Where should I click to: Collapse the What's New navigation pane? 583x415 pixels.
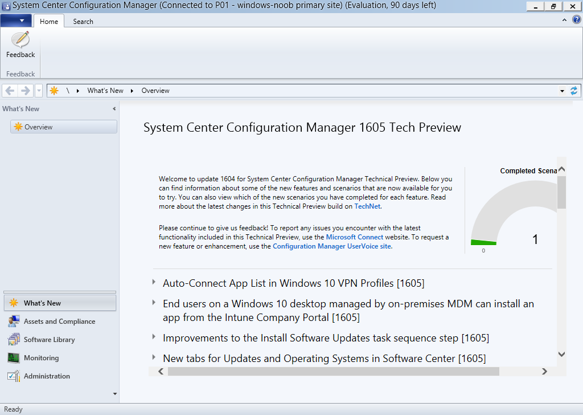pos(114,109)
